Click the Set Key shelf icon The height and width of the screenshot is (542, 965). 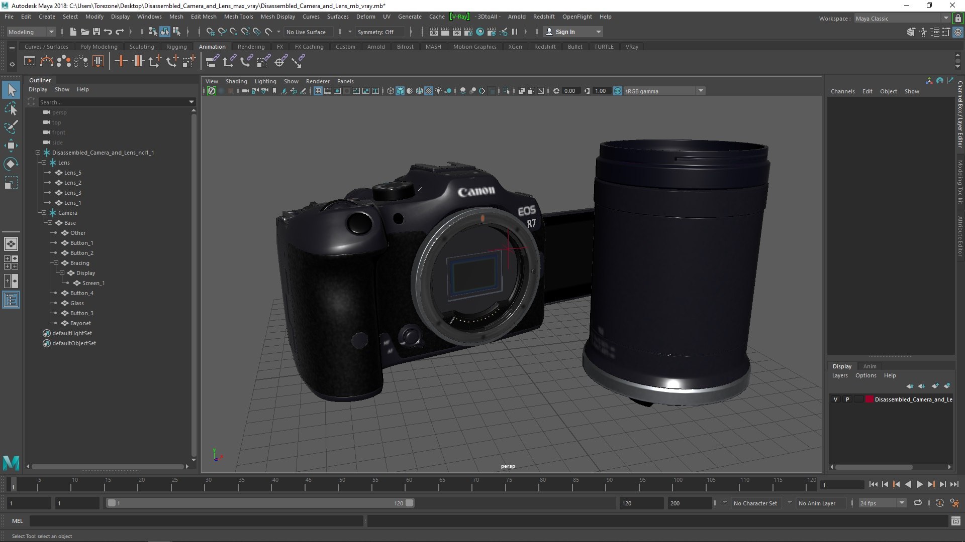coord(121,61)
